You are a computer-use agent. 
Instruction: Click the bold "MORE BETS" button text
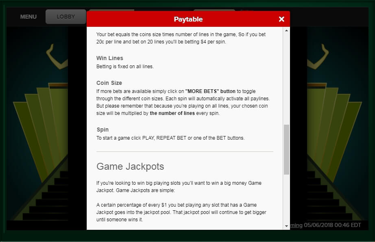[x=210, y=91]
